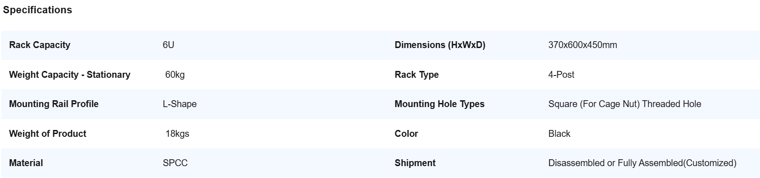Select the Dimensions (HxWxD) label
Screen dimensions: 760x178
[x=440, y=45]
